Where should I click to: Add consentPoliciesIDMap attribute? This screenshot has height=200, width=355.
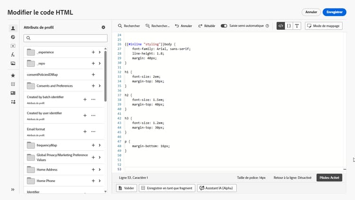93,75
